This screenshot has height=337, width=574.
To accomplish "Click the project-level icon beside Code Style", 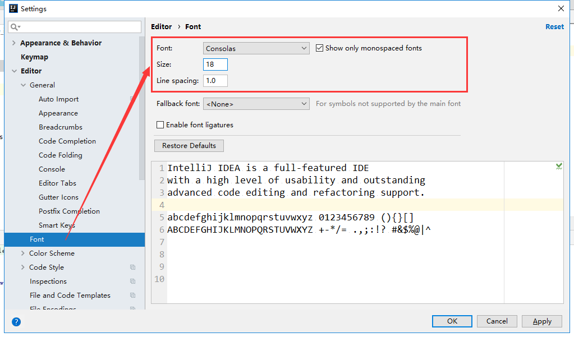I will (x=132, y=267).
